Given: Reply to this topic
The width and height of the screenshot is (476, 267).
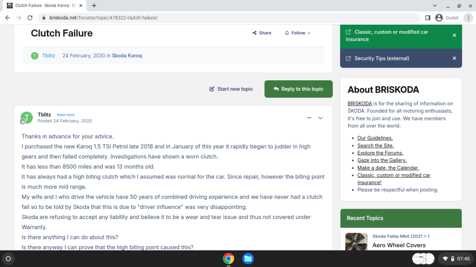Looking at the screenshot, I should [298, 89].
